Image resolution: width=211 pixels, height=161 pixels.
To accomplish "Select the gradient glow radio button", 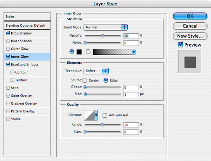I will (x=88, y=52).
